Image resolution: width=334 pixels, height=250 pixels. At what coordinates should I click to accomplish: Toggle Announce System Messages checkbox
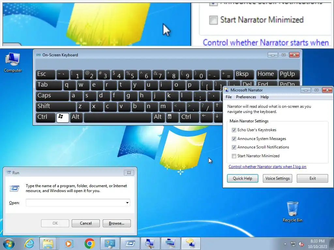pos(234,139)
